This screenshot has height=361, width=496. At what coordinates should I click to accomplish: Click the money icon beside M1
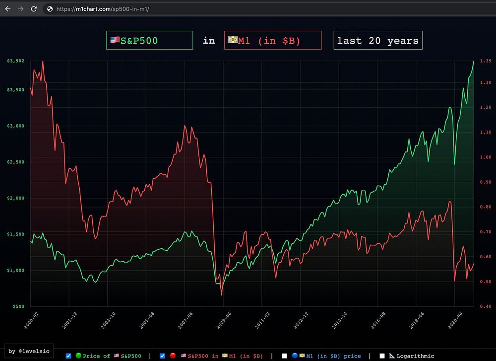(x=233, y=40)
